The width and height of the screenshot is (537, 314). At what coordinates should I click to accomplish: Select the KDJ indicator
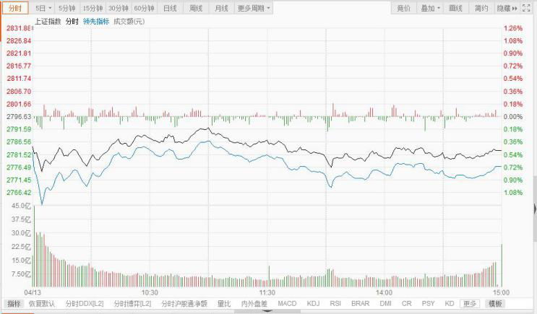pyautogui.click(x=313, y=304)
